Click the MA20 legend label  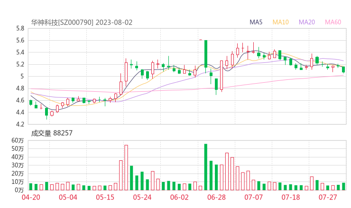pos(307,22)
